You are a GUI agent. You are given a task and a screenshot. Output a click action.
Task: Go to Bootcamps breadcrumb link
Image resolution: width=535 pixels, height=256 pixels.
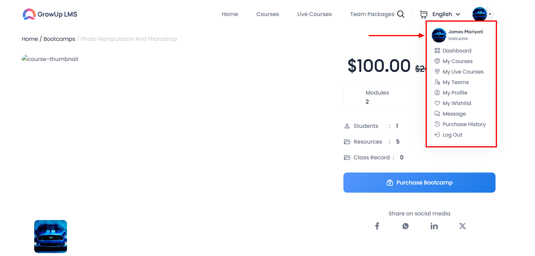59,39
